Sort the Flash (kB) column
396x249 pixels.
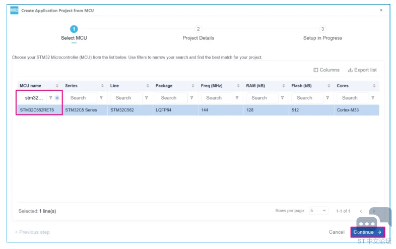(x=328, y=86)
